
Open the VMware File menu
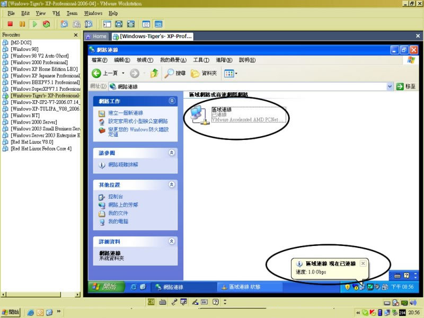(x=11, y=13)
